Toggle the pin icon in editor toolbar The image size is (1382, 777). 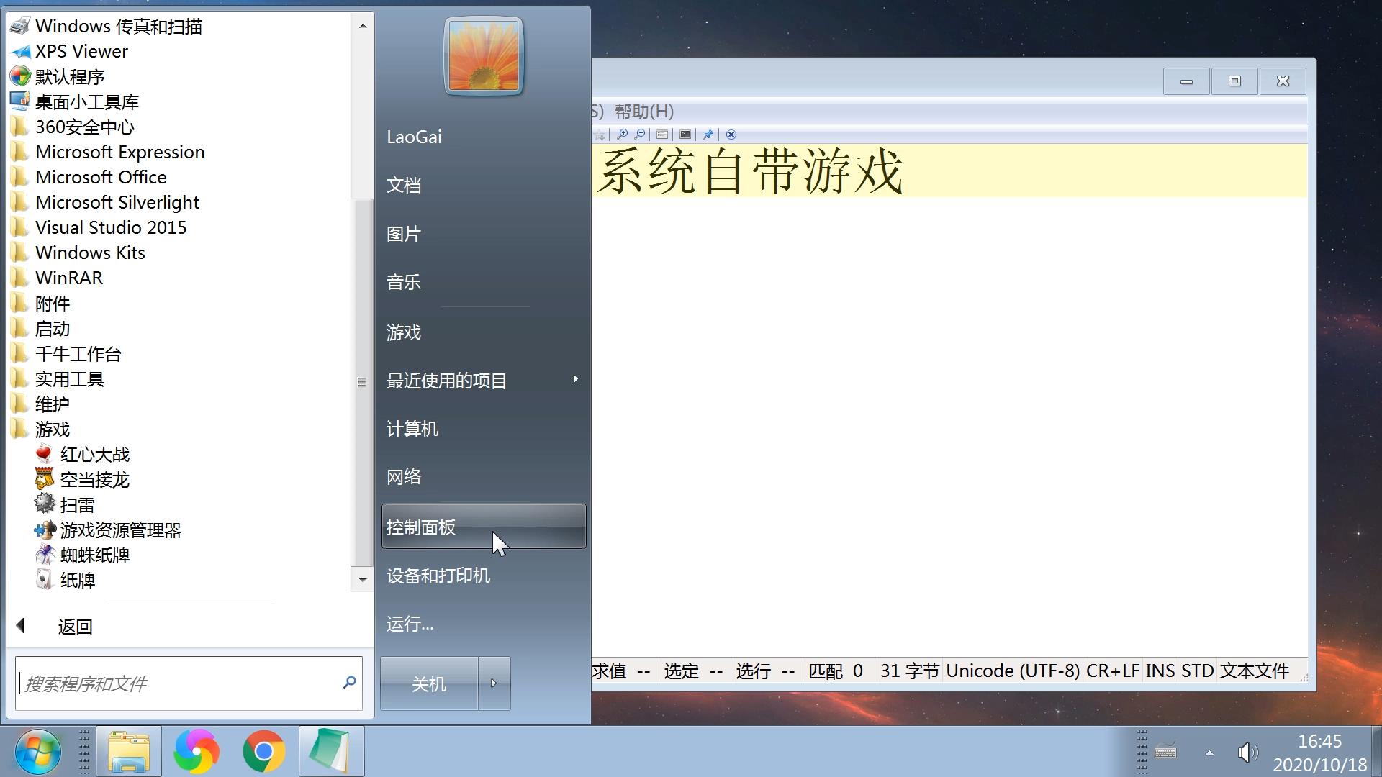708,135
